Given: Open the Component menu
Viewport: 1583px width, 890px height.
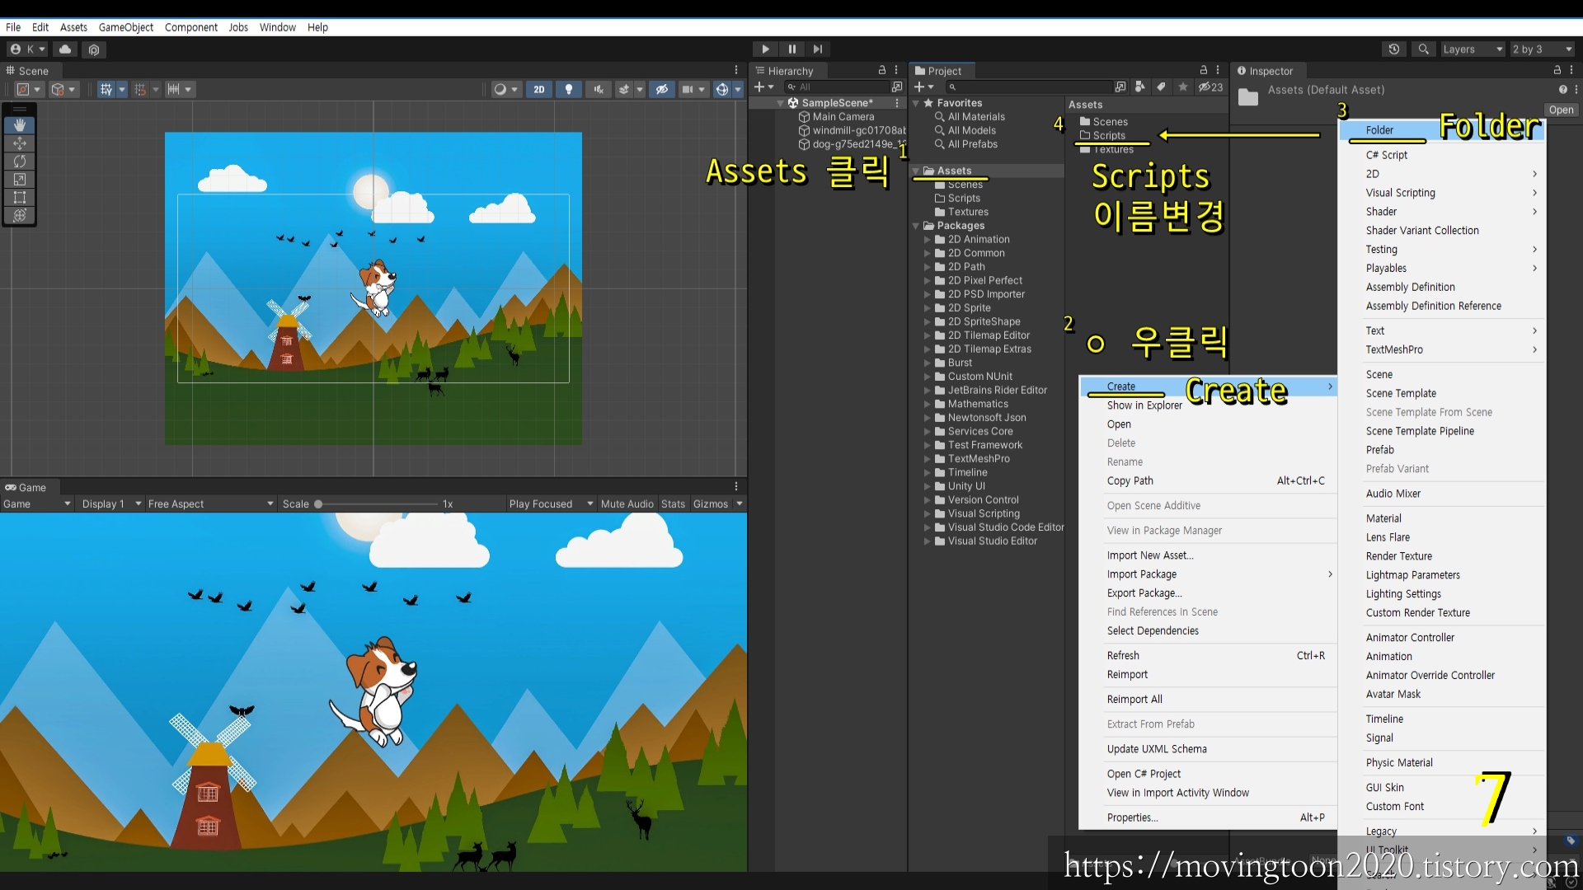Looking at the screenshot, I should click(191, 27).
